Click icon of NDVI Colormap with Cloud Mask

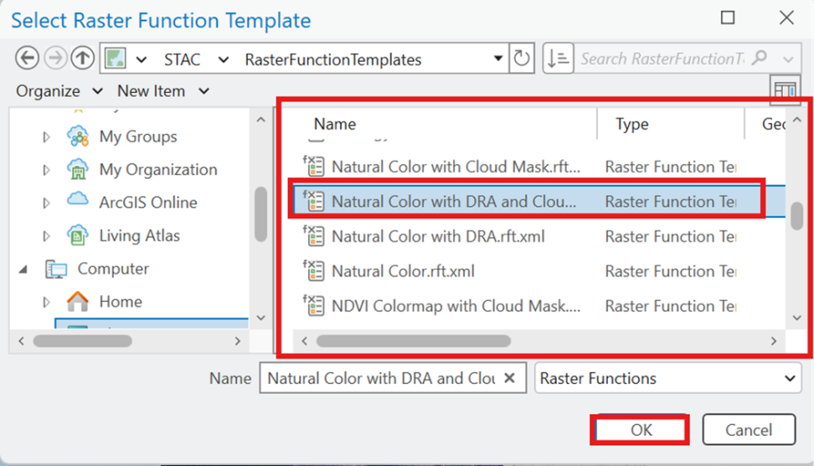point(313,305)
